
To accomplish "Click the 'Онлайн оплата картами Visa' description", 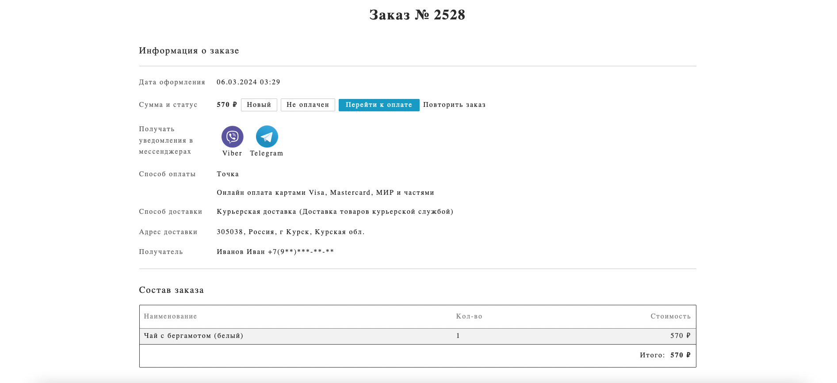I will click(x=325, y=193).
